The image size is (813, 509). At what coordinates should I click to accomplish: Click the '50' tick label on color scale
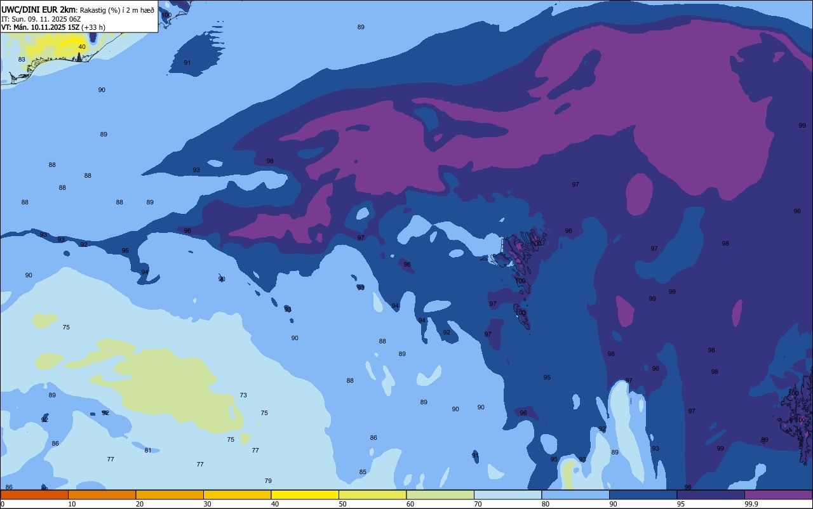pos(342,504)
